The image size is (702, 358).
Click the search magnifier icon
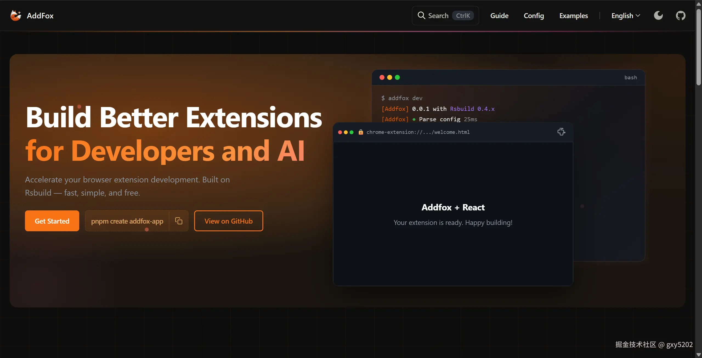pyautogui.click(x=421, y=16)
